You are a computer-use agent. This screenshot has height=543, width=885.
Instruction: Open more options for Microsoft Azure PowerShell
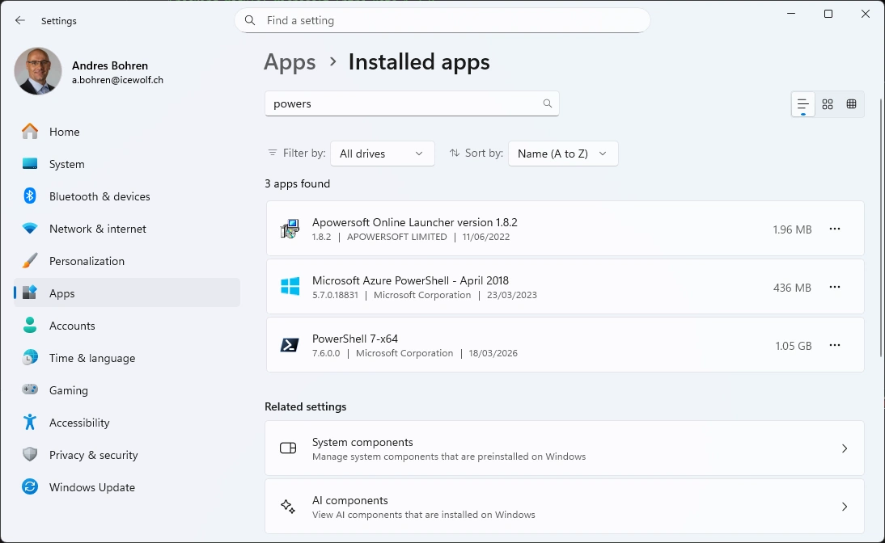click(835, 287)
